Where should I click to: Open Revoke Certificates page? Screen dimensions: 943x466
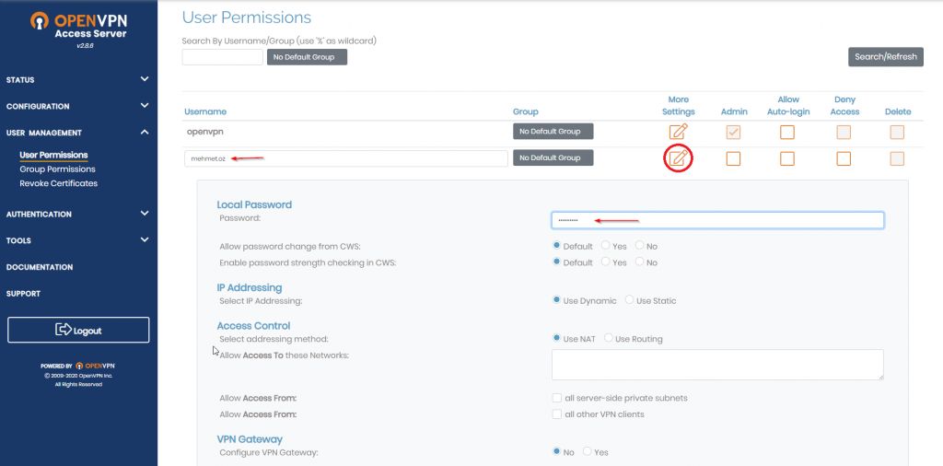pyautogui.click(x=58, y=183)
